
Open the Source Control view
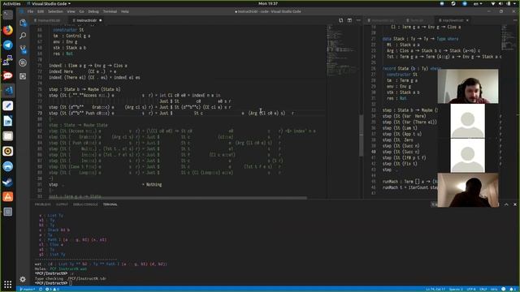(23, 49)
